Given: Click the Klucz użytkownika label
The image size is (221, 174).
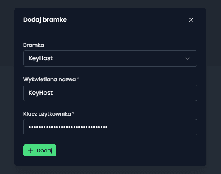Looking at the screenshot, I should coord(47,114).
